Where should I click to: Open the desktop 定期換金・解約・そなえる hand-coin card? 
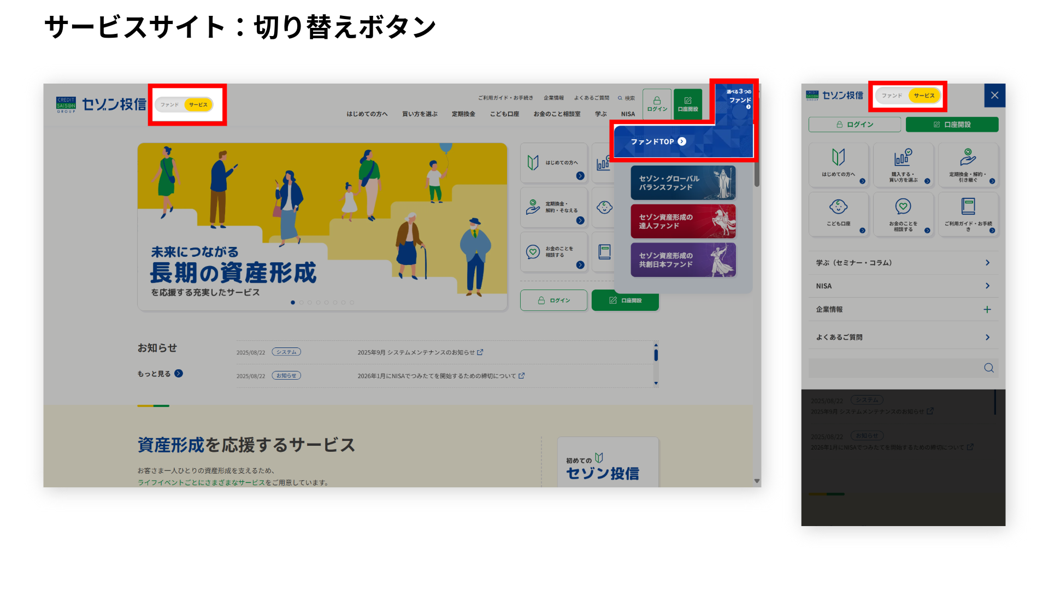tap(554, 208)
